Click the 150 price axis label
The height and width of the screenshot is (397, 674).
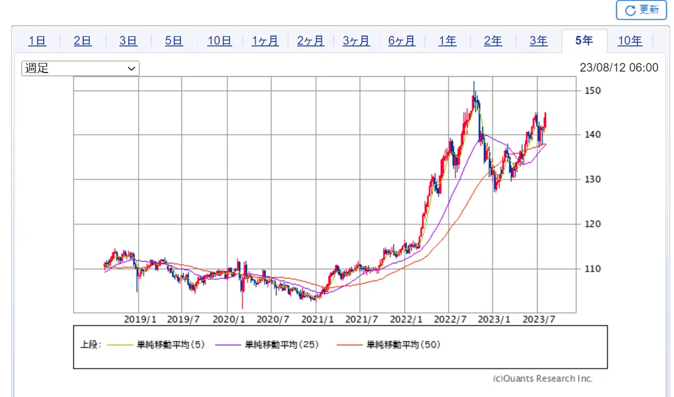pos(594,90)
